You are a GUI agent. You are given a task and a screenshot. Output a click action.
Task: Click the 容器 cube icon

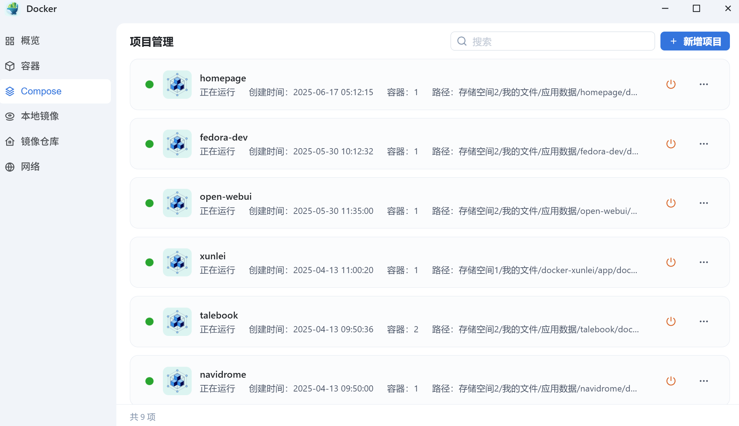click(x=10, y=66)
